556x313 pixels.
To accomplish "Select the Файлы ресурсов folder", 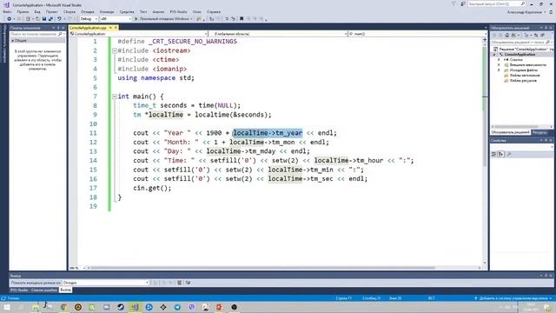I will point(520,81).
